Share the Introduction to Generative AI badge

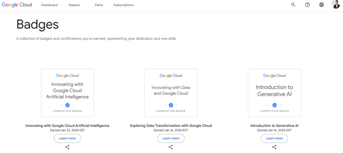click(274, 147)
